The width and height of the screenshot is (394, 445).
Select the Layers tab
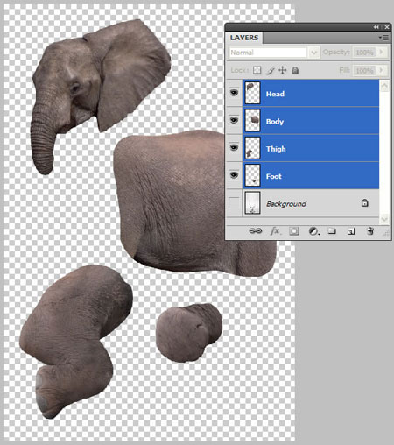tap(244, 38)
